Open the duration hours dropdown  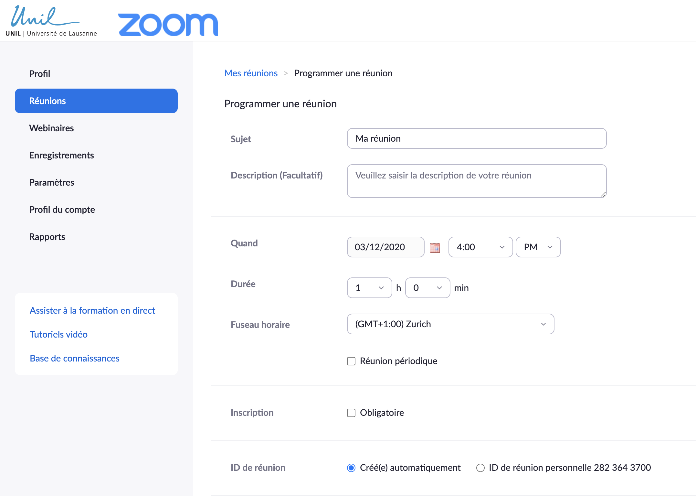(369, 288)
